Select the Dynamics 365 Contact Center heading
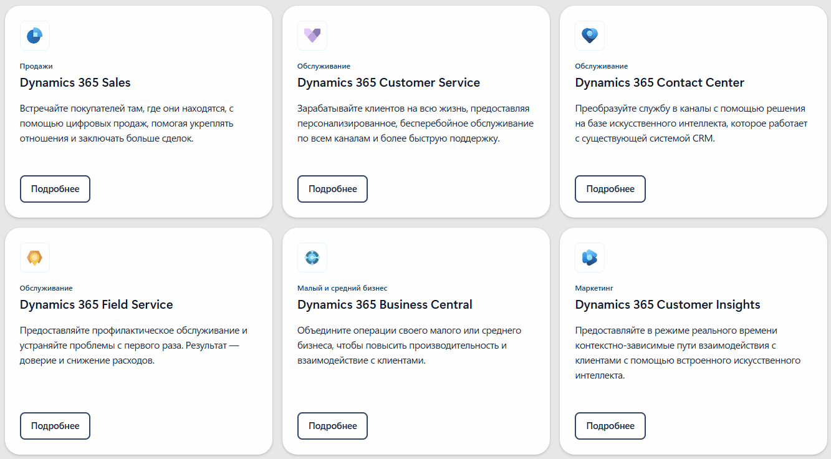This screenshot has height=459, width=831. point(660,82)
